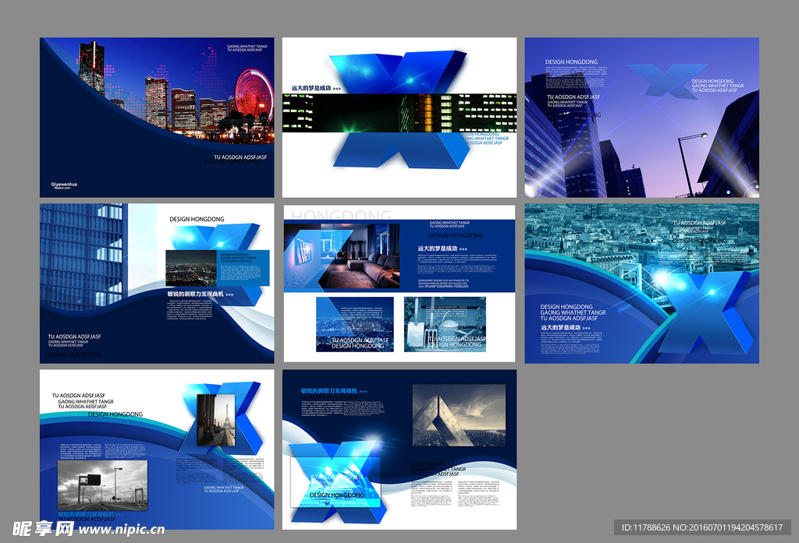Click the blue night city lights photo beside the shovel photo

[x=355, y=324]
